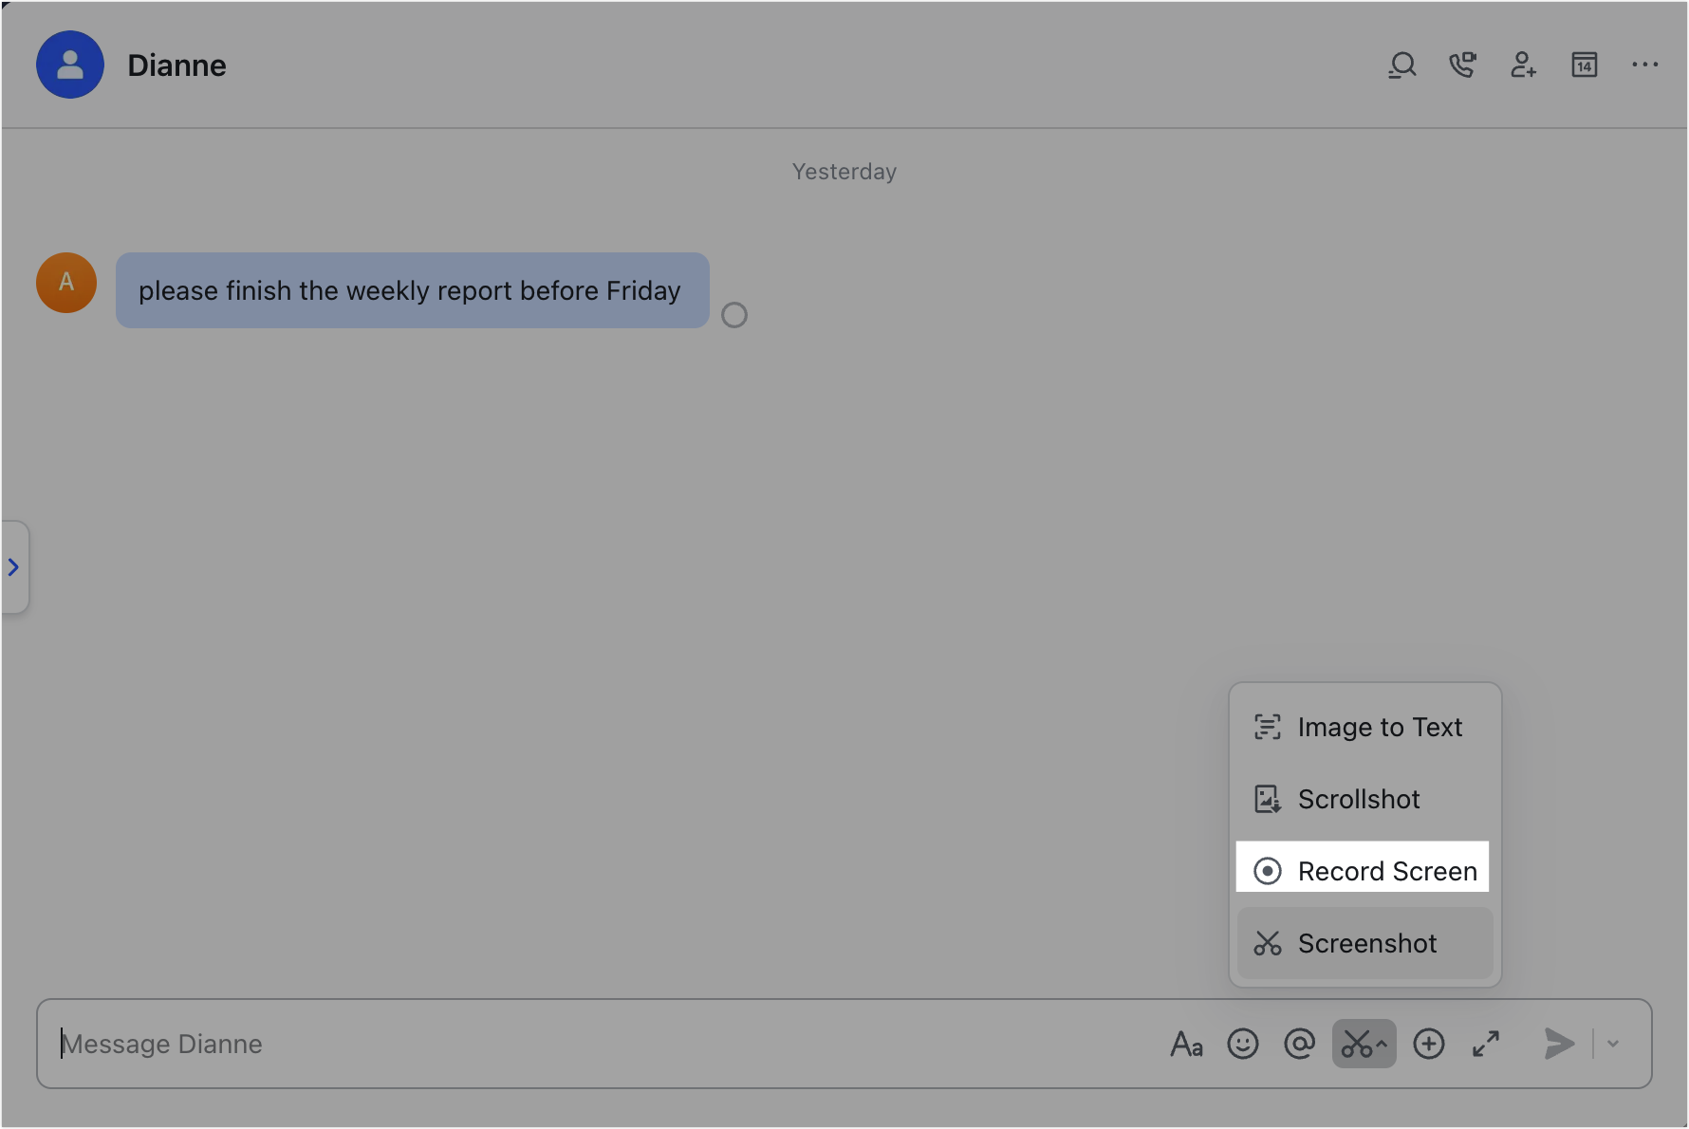Open the send options dropdown chevron
Viewport: 1689px width, 1129px height.
(x=1610, y=1044)
